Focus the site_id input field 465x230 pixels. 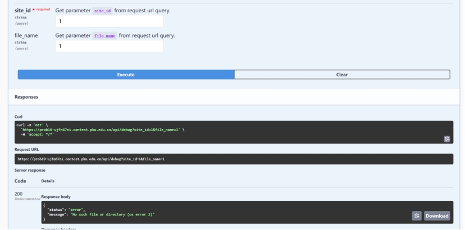(x=110, y=21)
